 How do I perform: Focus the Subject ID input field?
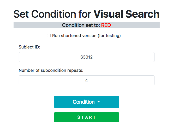pos(87,57)
